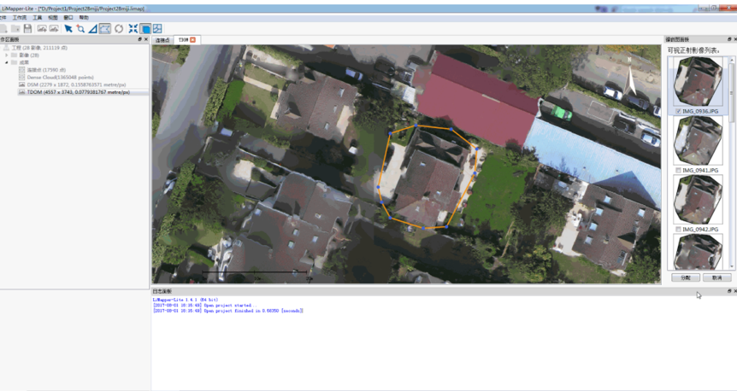Expand the 影像 (28) tree node

[x=7, y=55]
